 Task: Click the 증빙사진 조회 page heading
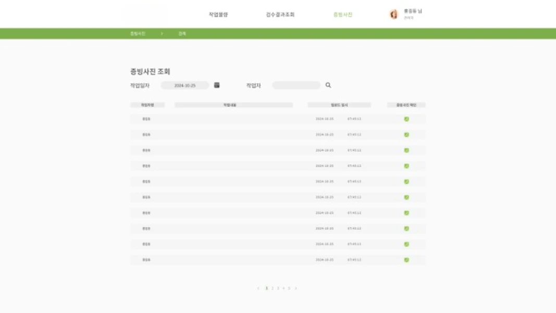coord(150,71)
